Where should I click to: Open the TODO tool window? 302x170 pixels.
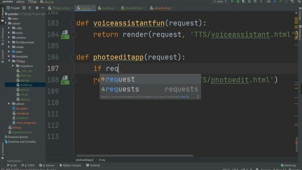[28, 165]
